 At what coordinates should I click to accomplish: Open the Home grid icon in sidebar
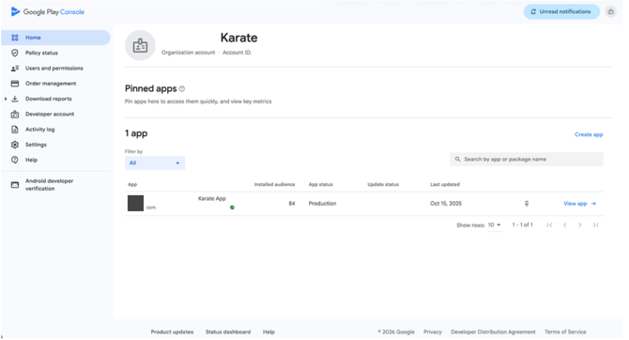(x=15, y=38)
